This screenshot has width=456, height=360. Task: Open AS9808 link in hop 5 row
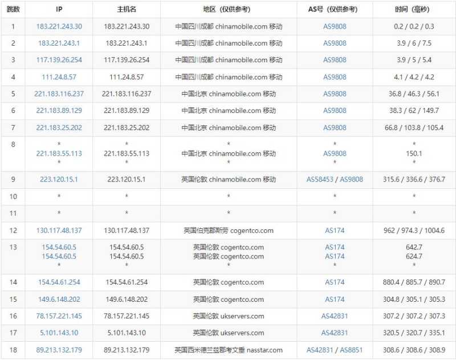click(335, 94)
